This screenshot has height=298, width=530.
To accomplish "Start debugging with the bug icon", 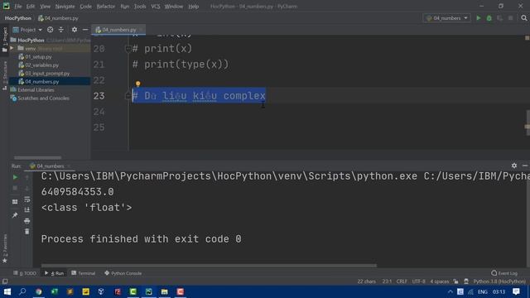I will click(x=489, y=18).
